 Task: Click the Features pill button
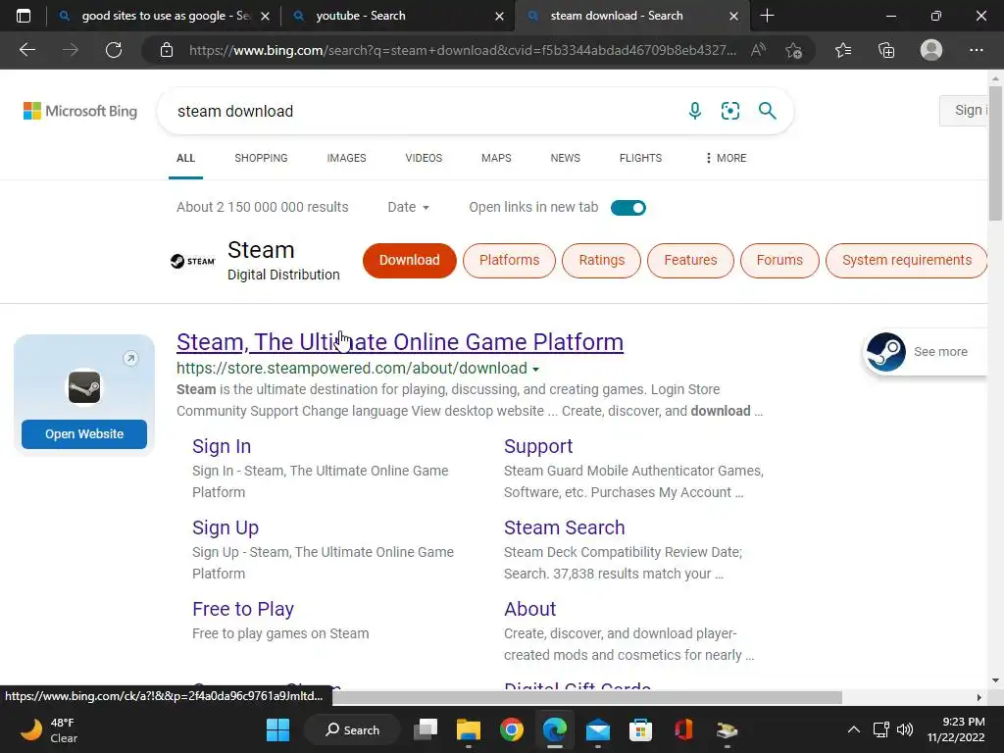[690, 261]
